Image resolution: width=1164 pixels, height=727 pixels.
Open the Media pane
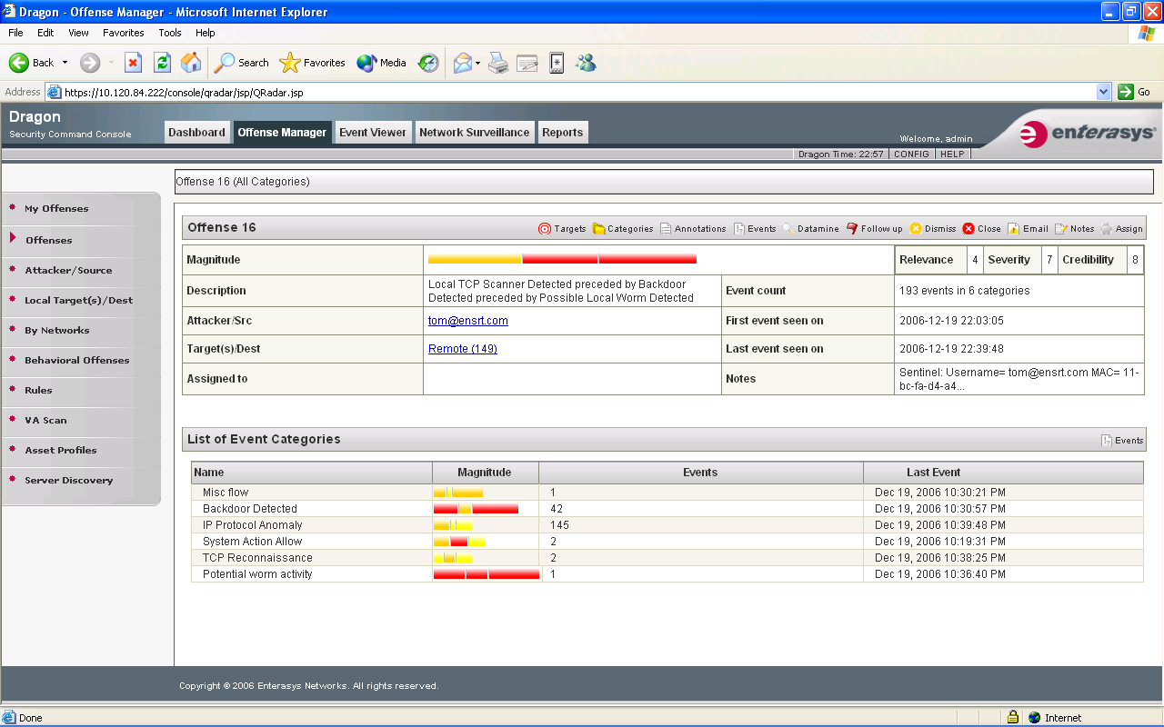click(381, 63)
